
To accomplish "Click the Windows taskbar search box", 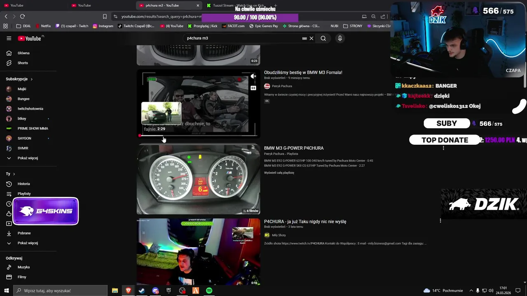I will 61,291.
